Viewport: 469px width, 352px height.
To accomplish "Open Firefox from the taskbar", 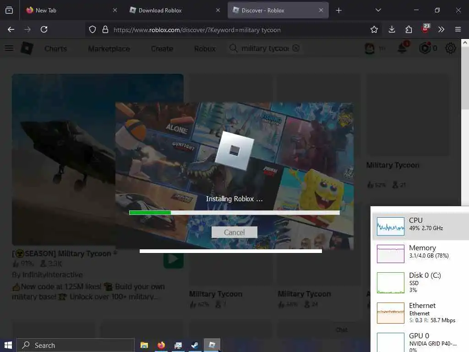I will [161, 345].
